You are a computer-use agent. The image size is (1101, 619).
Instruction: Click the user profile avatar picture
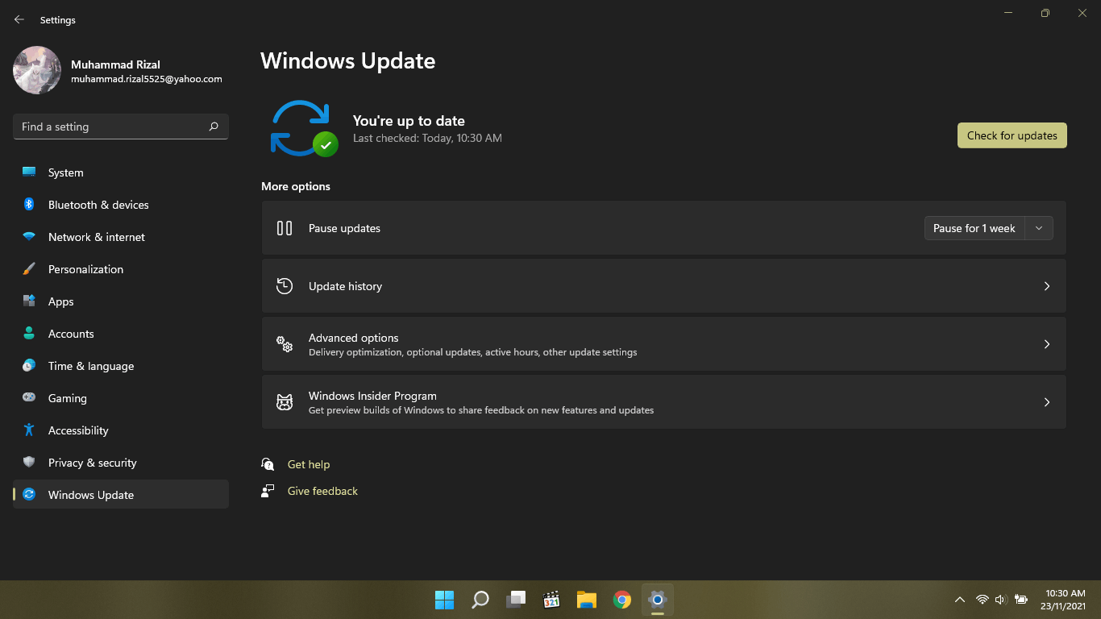point(37,70)
